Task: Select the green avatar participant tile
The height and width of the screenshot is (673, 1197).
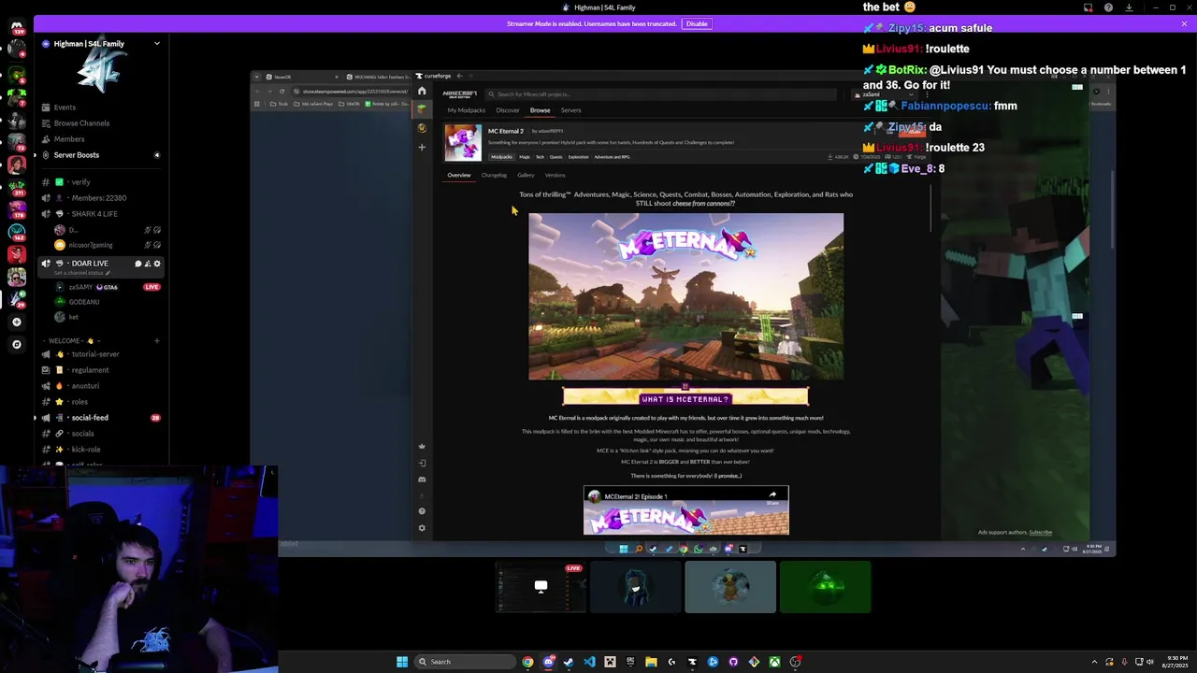Action: (x=825, y=587)
